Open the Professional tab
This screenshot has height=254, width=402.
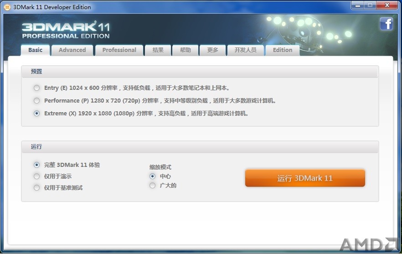point(119,50)
